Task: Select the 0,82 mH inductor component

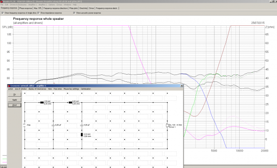Action: pos(70,103)
